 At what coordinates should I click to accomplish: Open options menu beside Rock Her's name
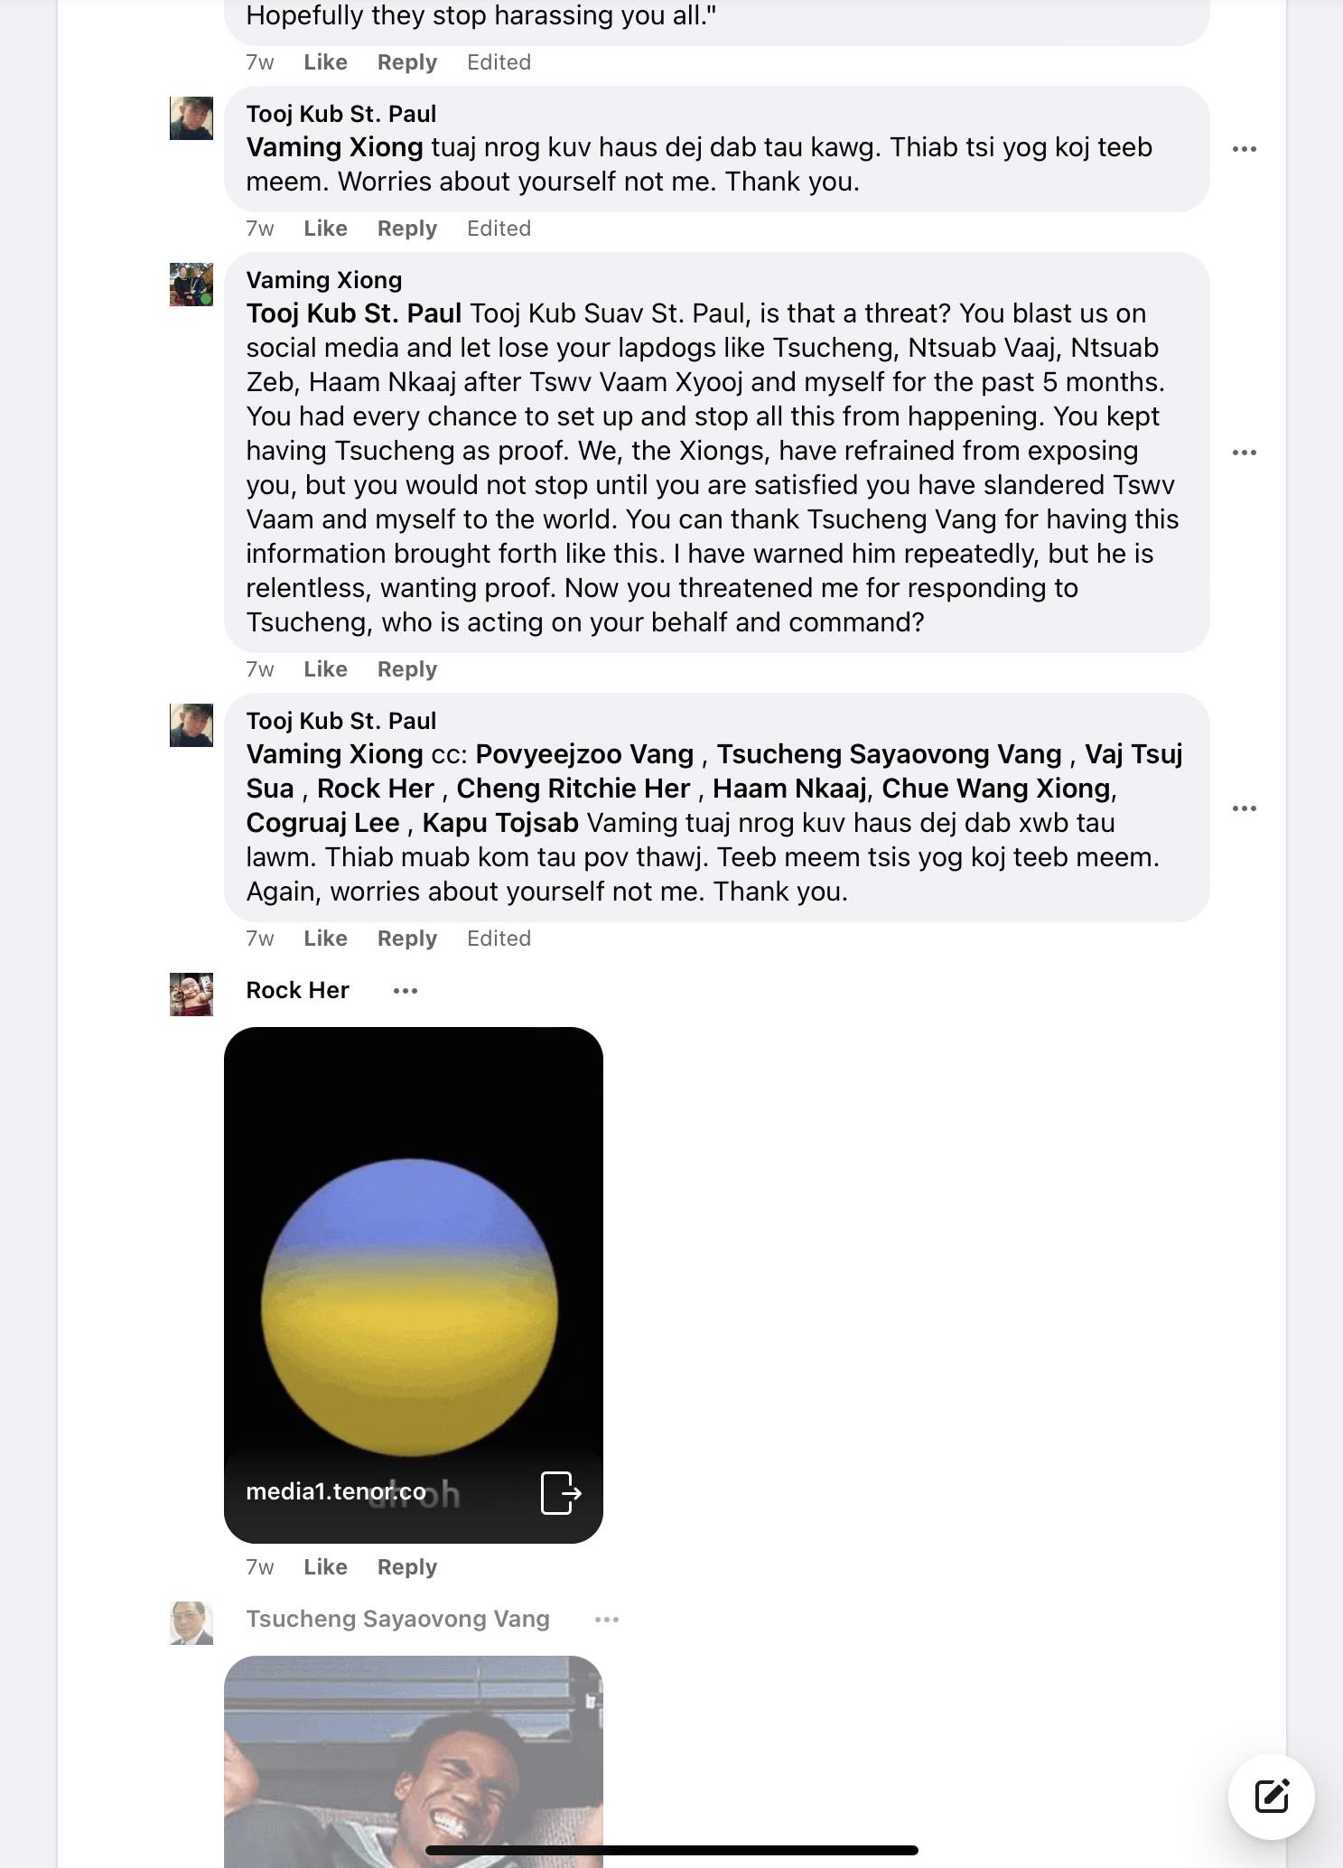point(406,991)
